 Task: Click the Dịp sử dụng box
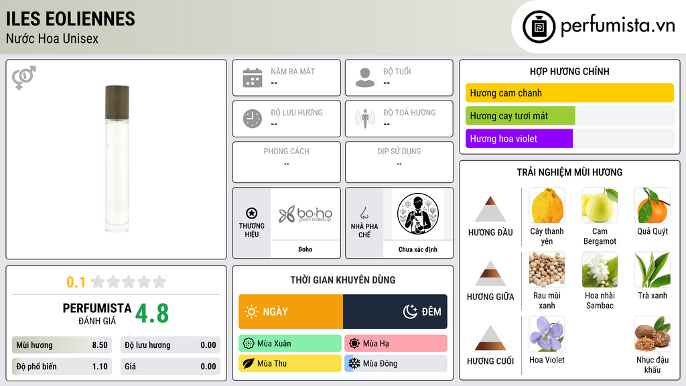[x=399, y=162]
